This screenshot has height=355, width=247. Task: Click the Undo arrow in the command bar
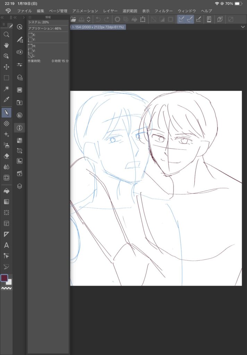[x=98, y=19]
